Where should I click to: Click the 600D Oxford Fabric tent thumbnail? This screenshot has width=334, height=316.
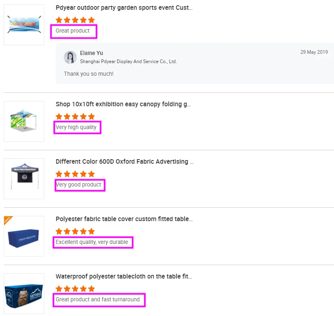pyautogui.click(x=24, y=179)
